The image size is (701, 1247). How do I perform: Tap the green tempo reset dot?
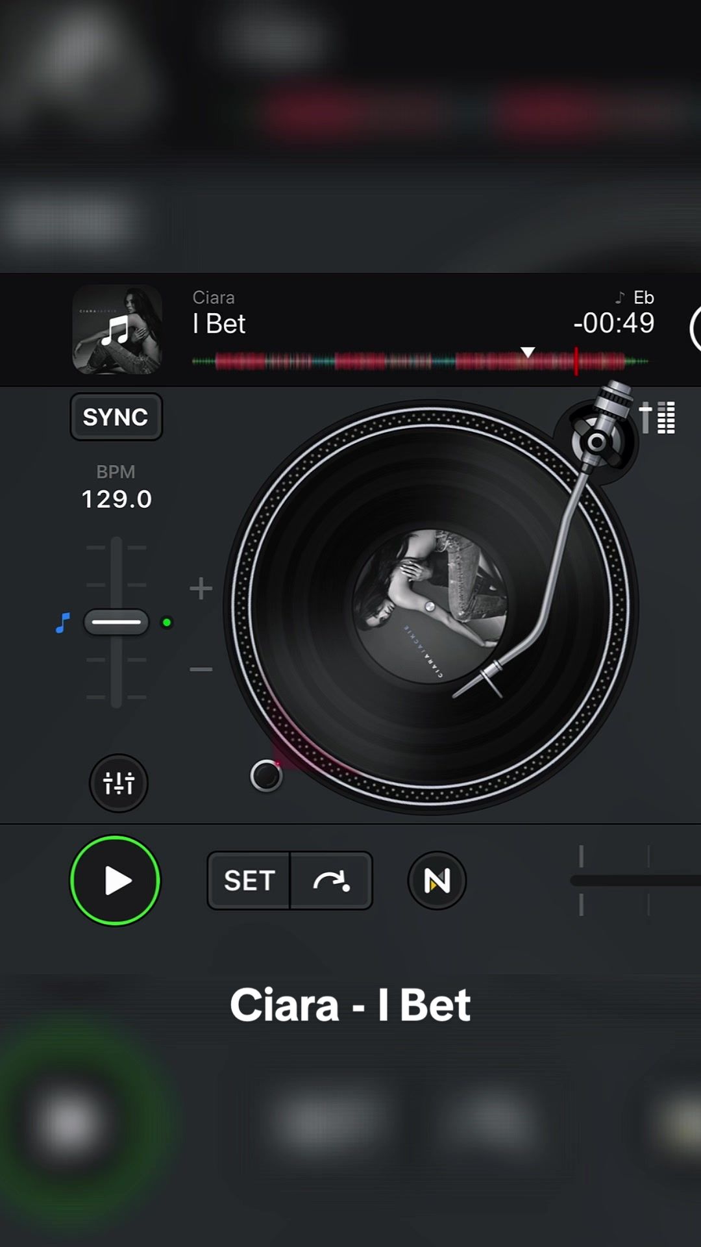pos(167,623)
